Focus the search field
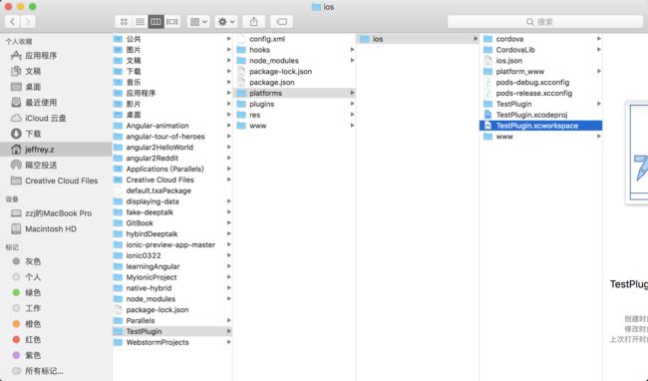648x381 pixels. pyautogui.click(x=545, y=22)
